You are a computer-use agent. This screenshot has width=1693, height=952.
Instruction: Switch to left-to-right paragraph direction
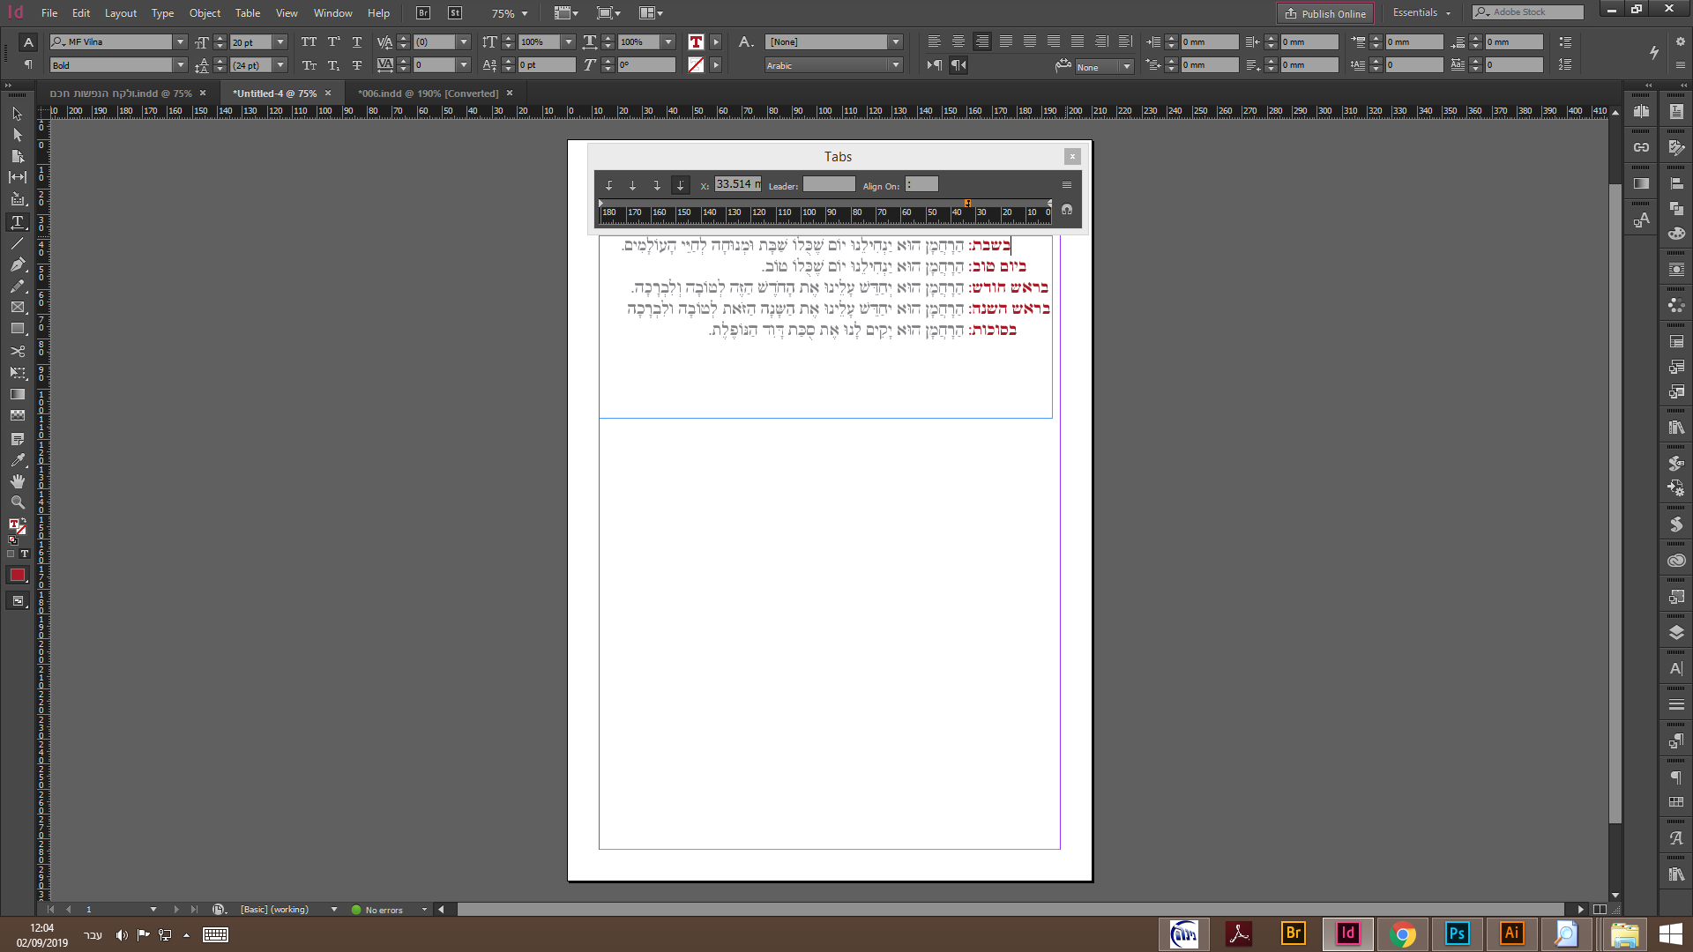935,65
